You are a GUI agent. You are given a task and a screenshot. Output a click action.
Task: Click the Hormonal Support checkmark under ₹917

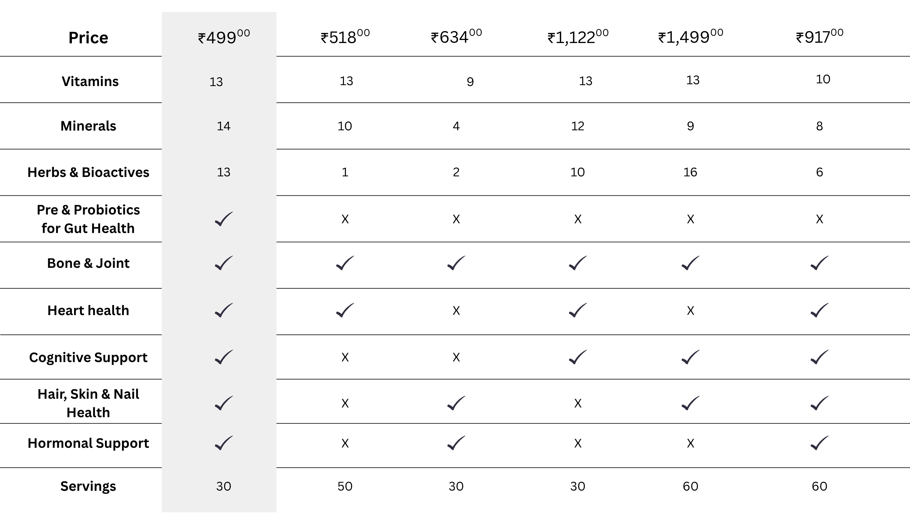pyautogui.click(x=819, y=443)
